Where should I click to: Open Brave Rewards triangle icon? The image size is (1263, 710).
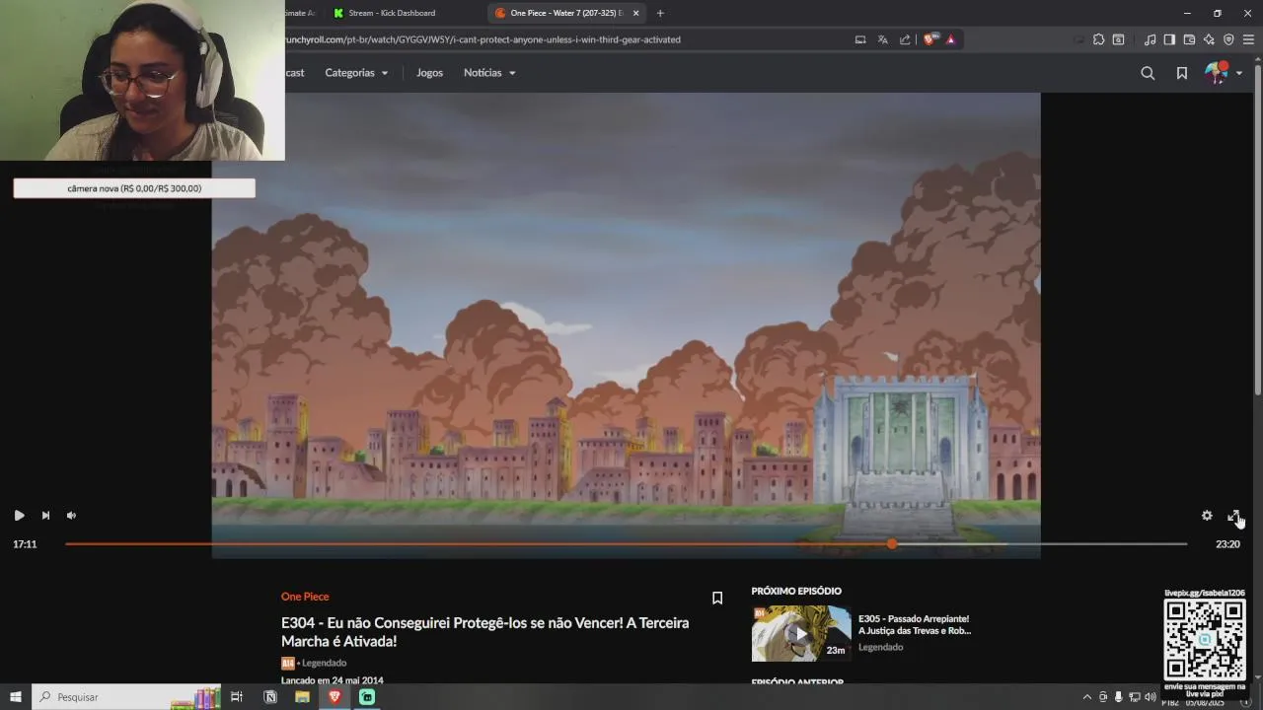[x=951, y=39]
